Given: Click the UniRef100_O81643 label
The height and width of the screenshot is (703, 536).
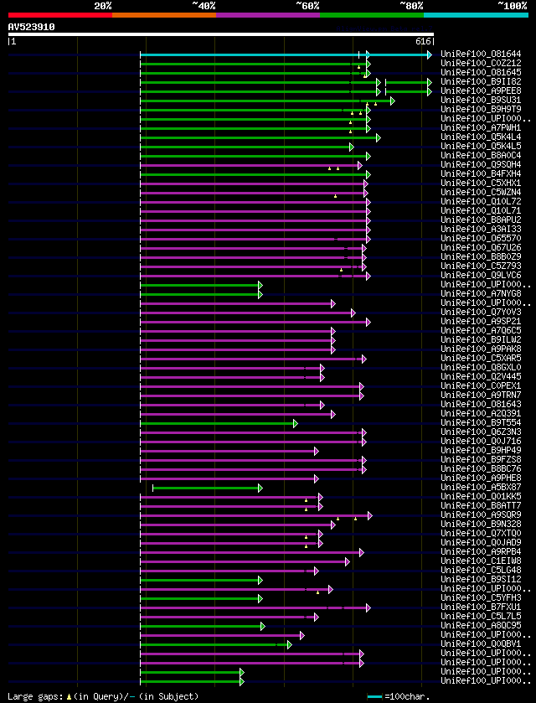Looking at the screenshot, I should (481, 404).
